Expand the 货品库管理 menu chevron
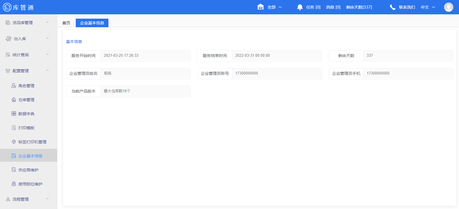The width and height of the screenshot is (459, 209). tap(47, 22)
